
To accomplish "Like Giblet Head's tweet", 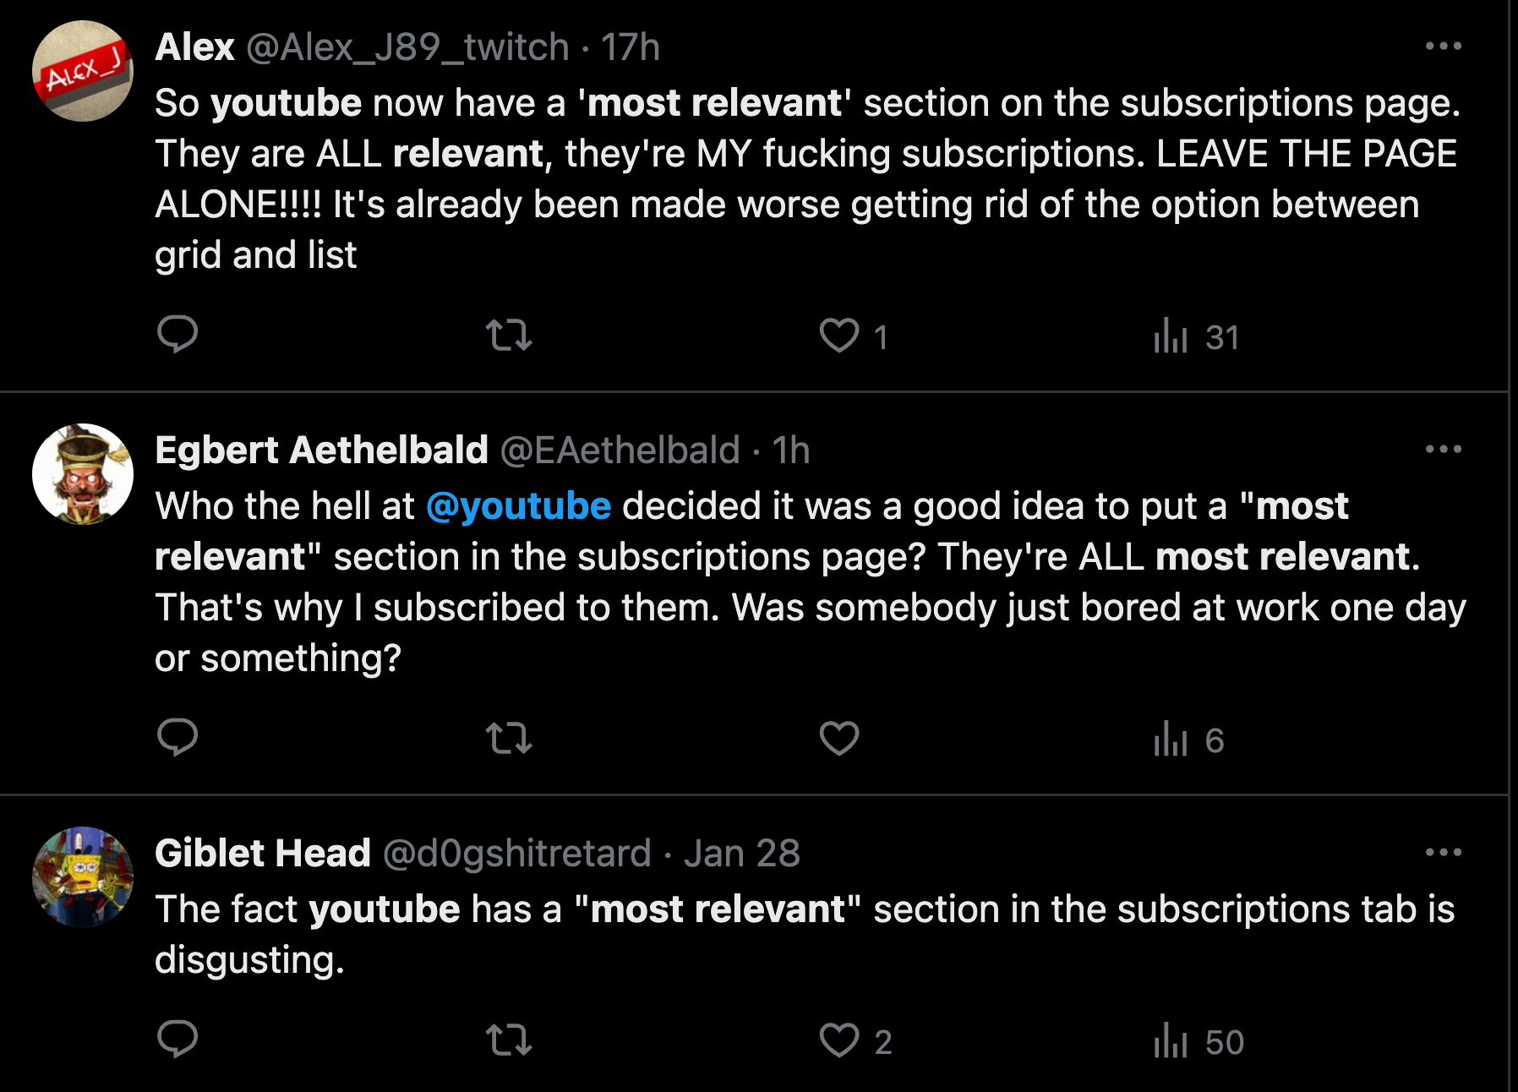I will [839, 1040].
